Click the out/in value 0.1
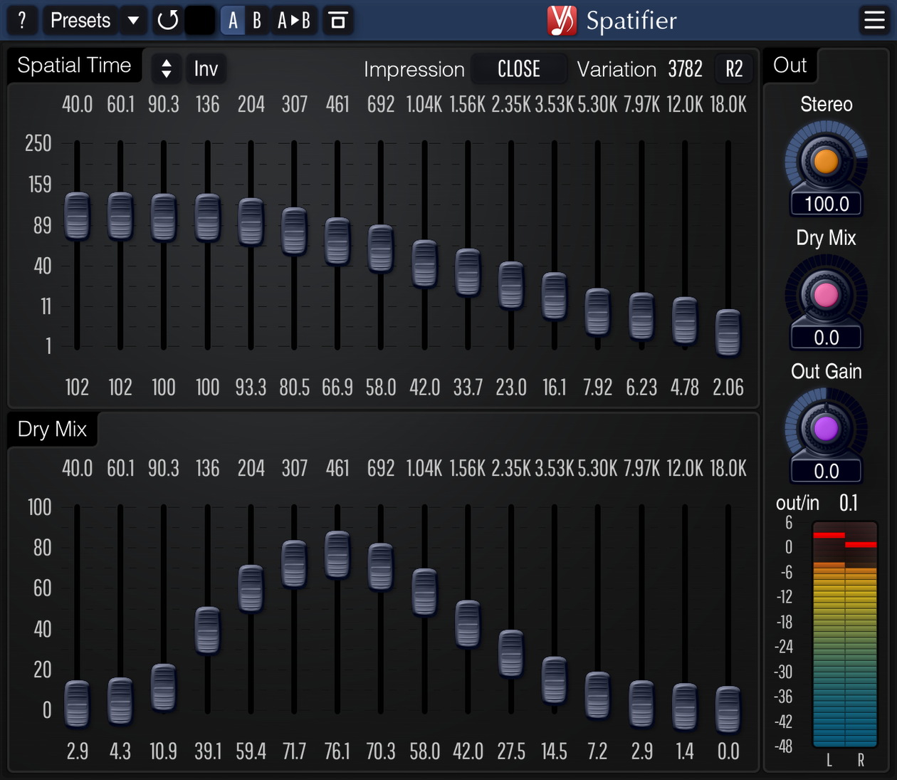Viewport: 897px width, 780px height. [x=849, y=503]
